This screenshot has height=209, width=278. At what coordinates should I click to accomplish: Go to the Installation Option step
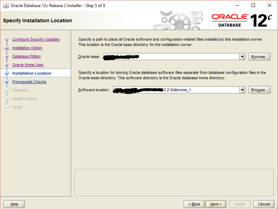[27, 48]
